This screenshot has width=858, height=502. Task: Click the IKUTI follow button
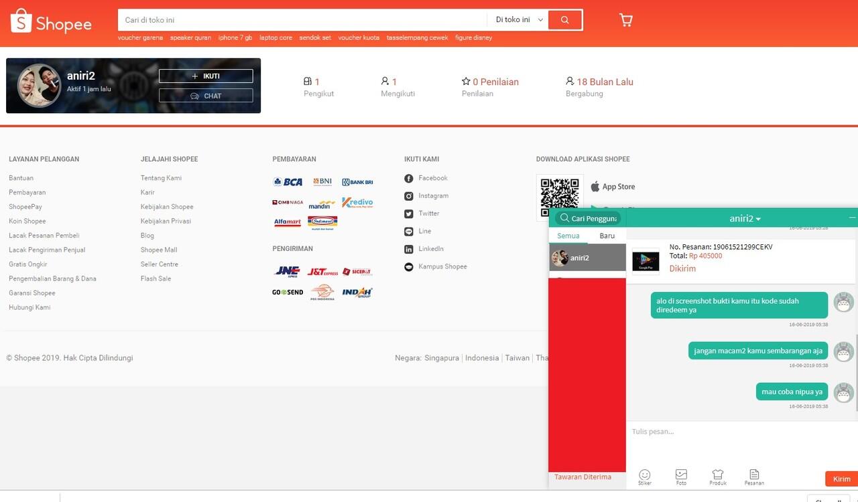pos(206,76)
